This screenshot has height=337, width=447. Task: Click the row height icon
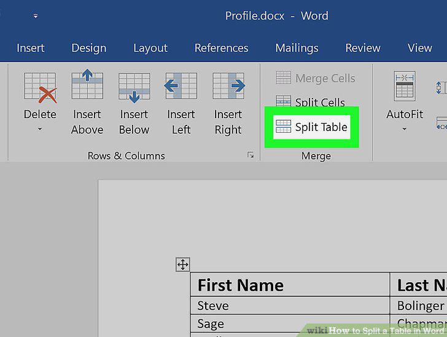pyautogui.click(x=441, y=87)
